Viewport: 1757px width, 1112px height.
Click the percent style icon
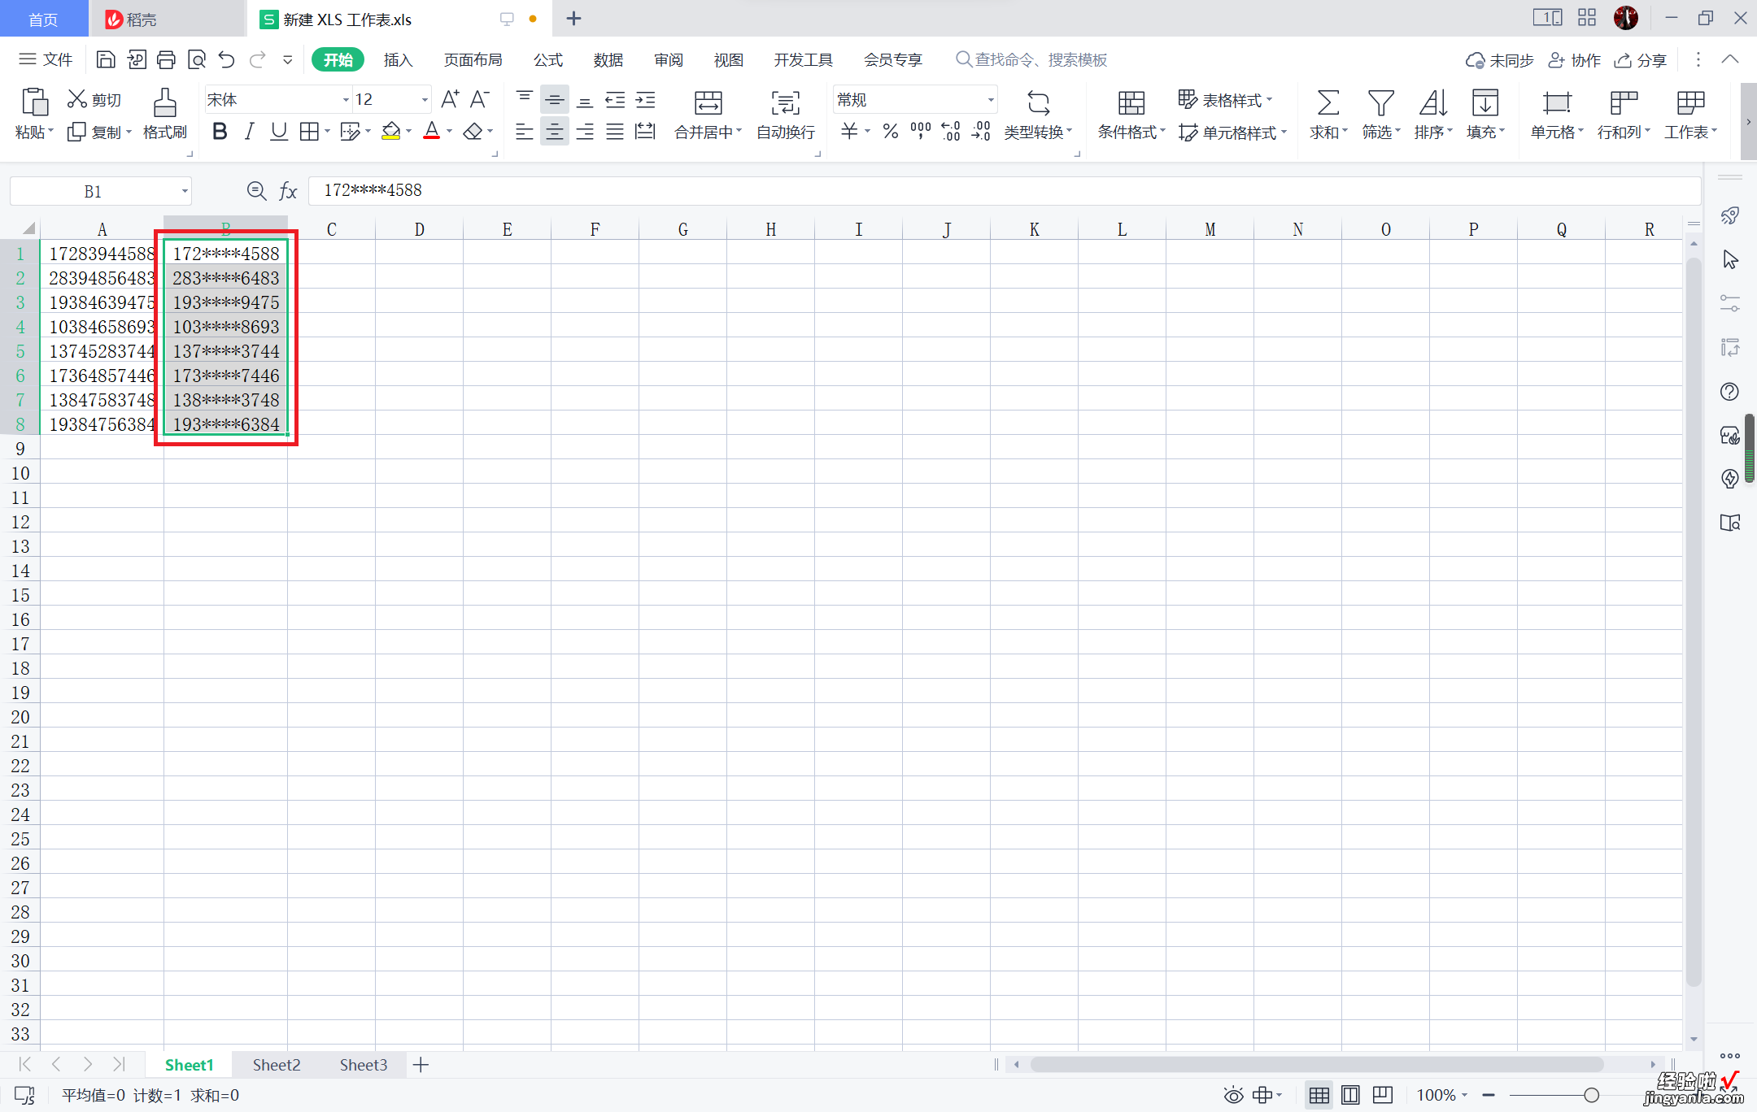[891, 131]
